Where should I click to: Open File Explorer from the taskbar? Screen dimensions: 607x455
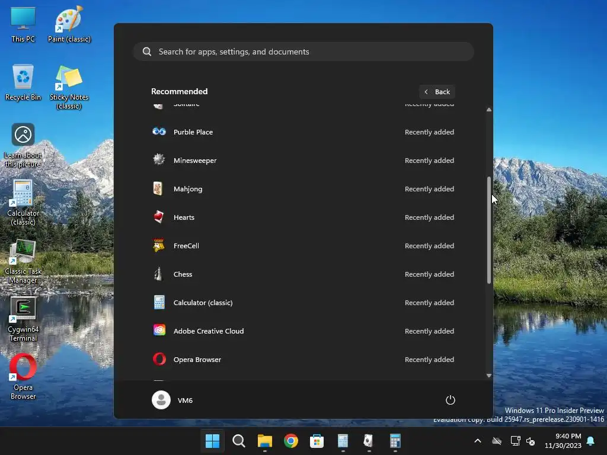point(265,441)
